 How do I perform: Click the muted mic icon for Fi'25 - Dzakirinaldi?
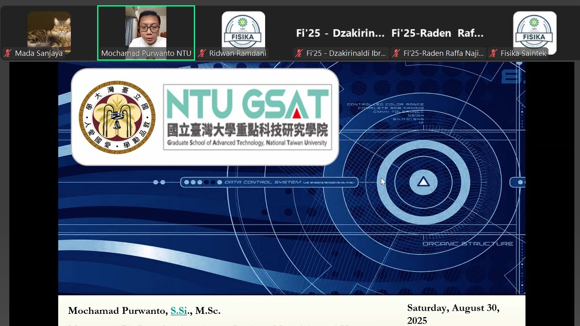pos(300,53)
